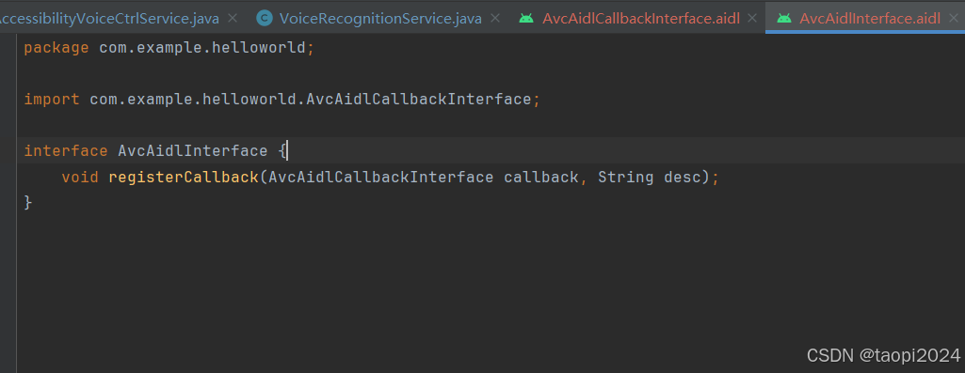Click the registerCallback method name
Image resolution: width=965 pixels, height=373 pixels.
[184, 178]
